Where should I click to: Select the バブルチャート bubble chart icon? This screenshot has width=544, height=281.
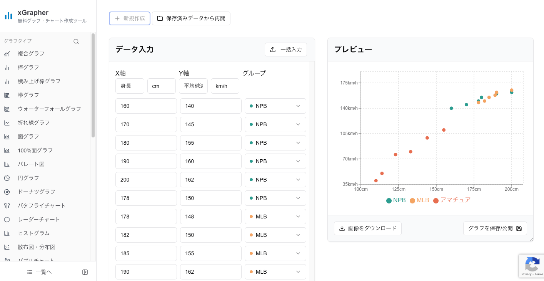click(x=8, y=261)
